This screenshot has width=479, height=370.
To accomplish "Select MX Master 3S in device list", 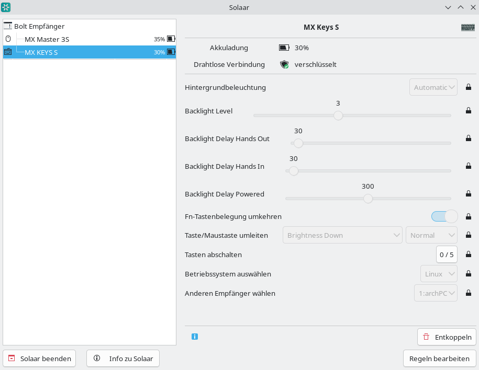I will pos(47,39).
